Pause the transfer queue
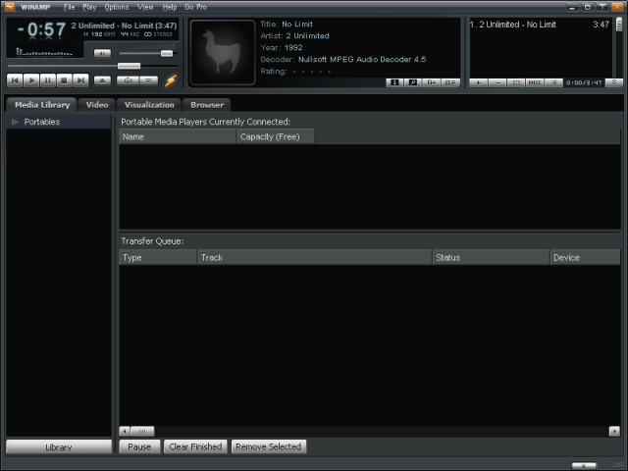This screenshot has height=471, width=628. point(139,446)
